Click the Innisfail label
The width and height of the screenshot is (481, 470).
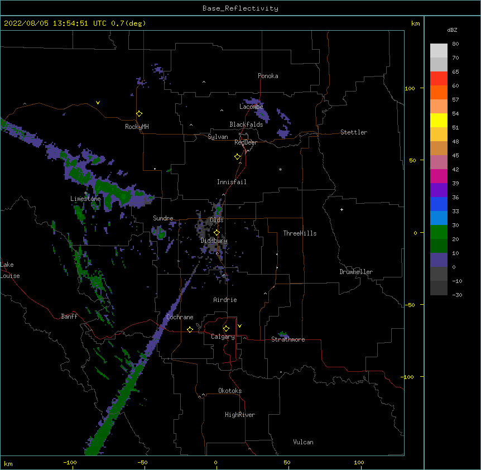232,182
